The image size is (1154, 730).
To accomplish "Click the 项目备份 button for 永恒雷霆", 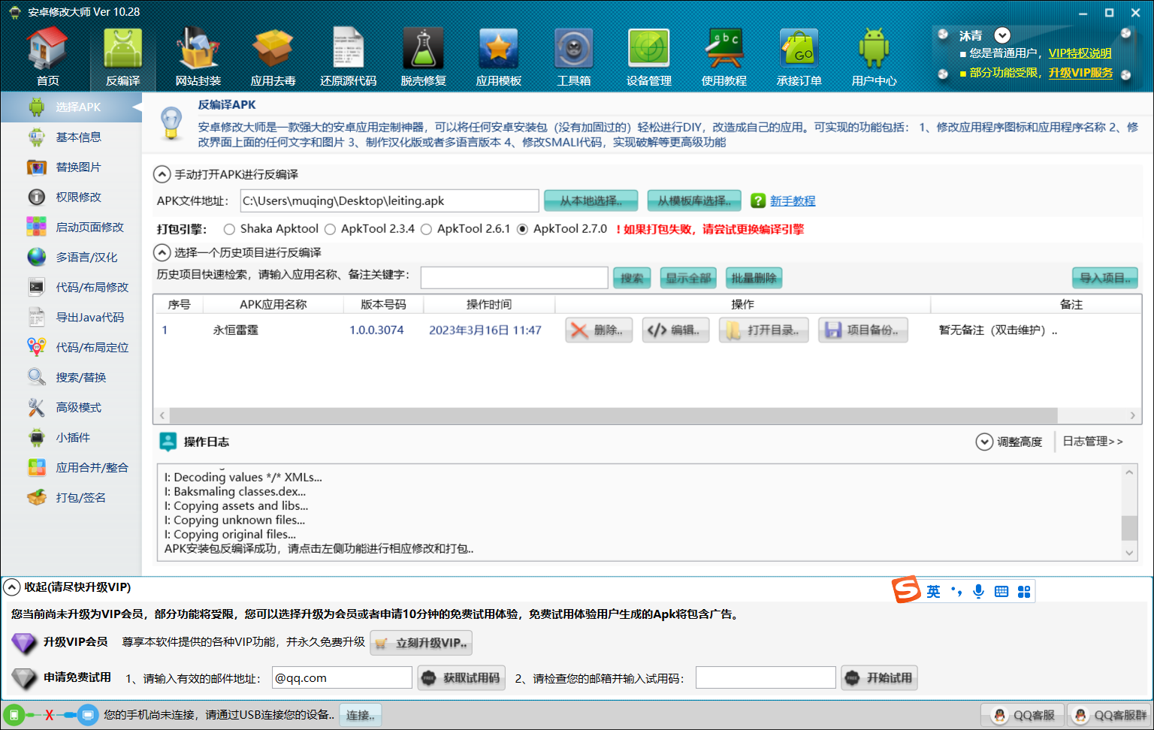I will tap(862, 330).
